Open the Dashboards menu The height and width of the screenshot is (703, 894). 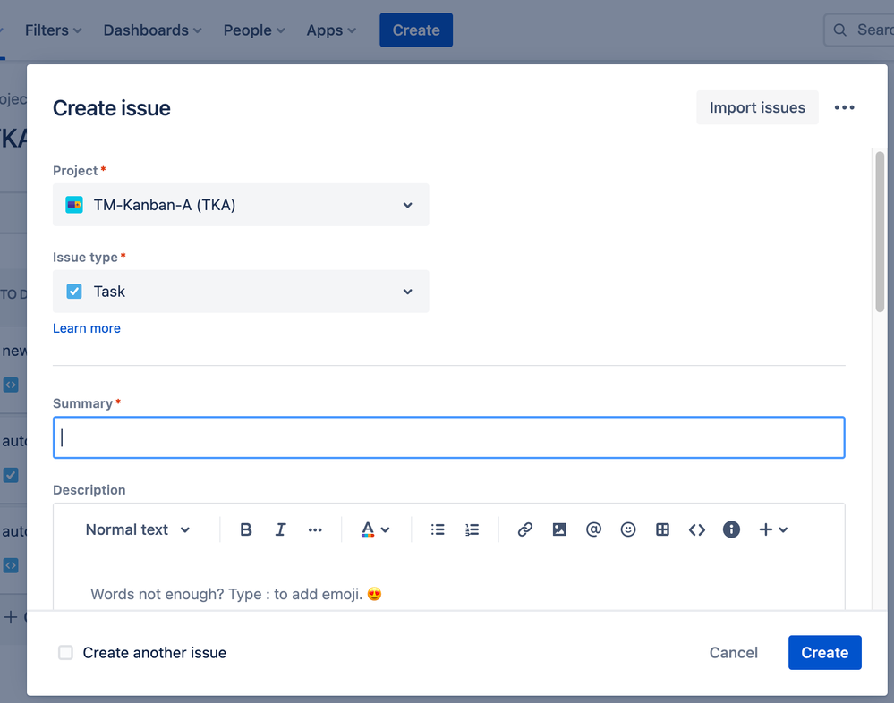click(x=152, y=30)
